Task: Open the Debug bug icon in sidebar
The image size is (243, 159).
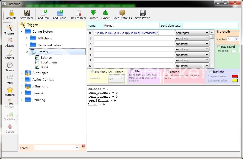Action: [x=10, y=127]
